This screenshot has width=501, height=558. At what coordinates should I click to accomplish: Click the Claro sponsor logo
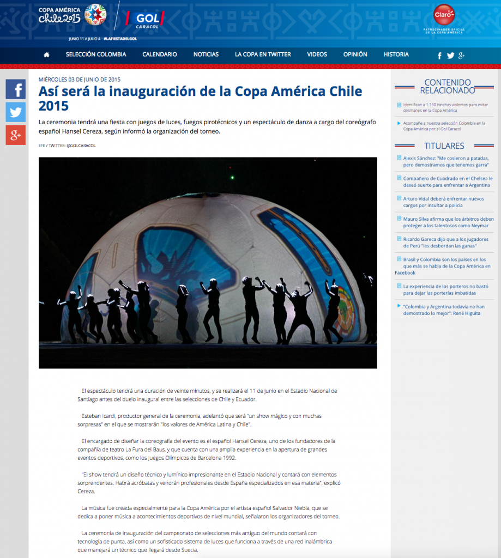tap(443, 15)
